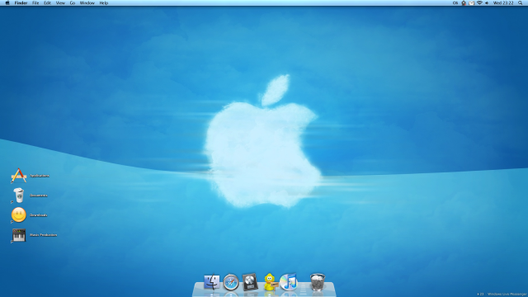This screenshot has width=528, height=297.
Task: Open the View menu
Action: click(x=60, y=3)
